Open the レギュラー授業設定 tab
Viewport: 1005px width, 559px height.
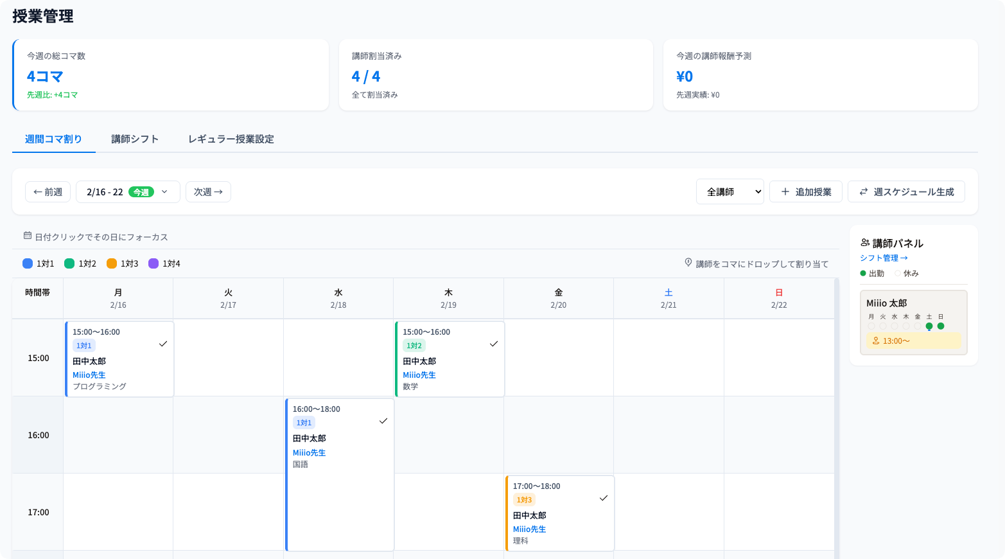(231, 139)
